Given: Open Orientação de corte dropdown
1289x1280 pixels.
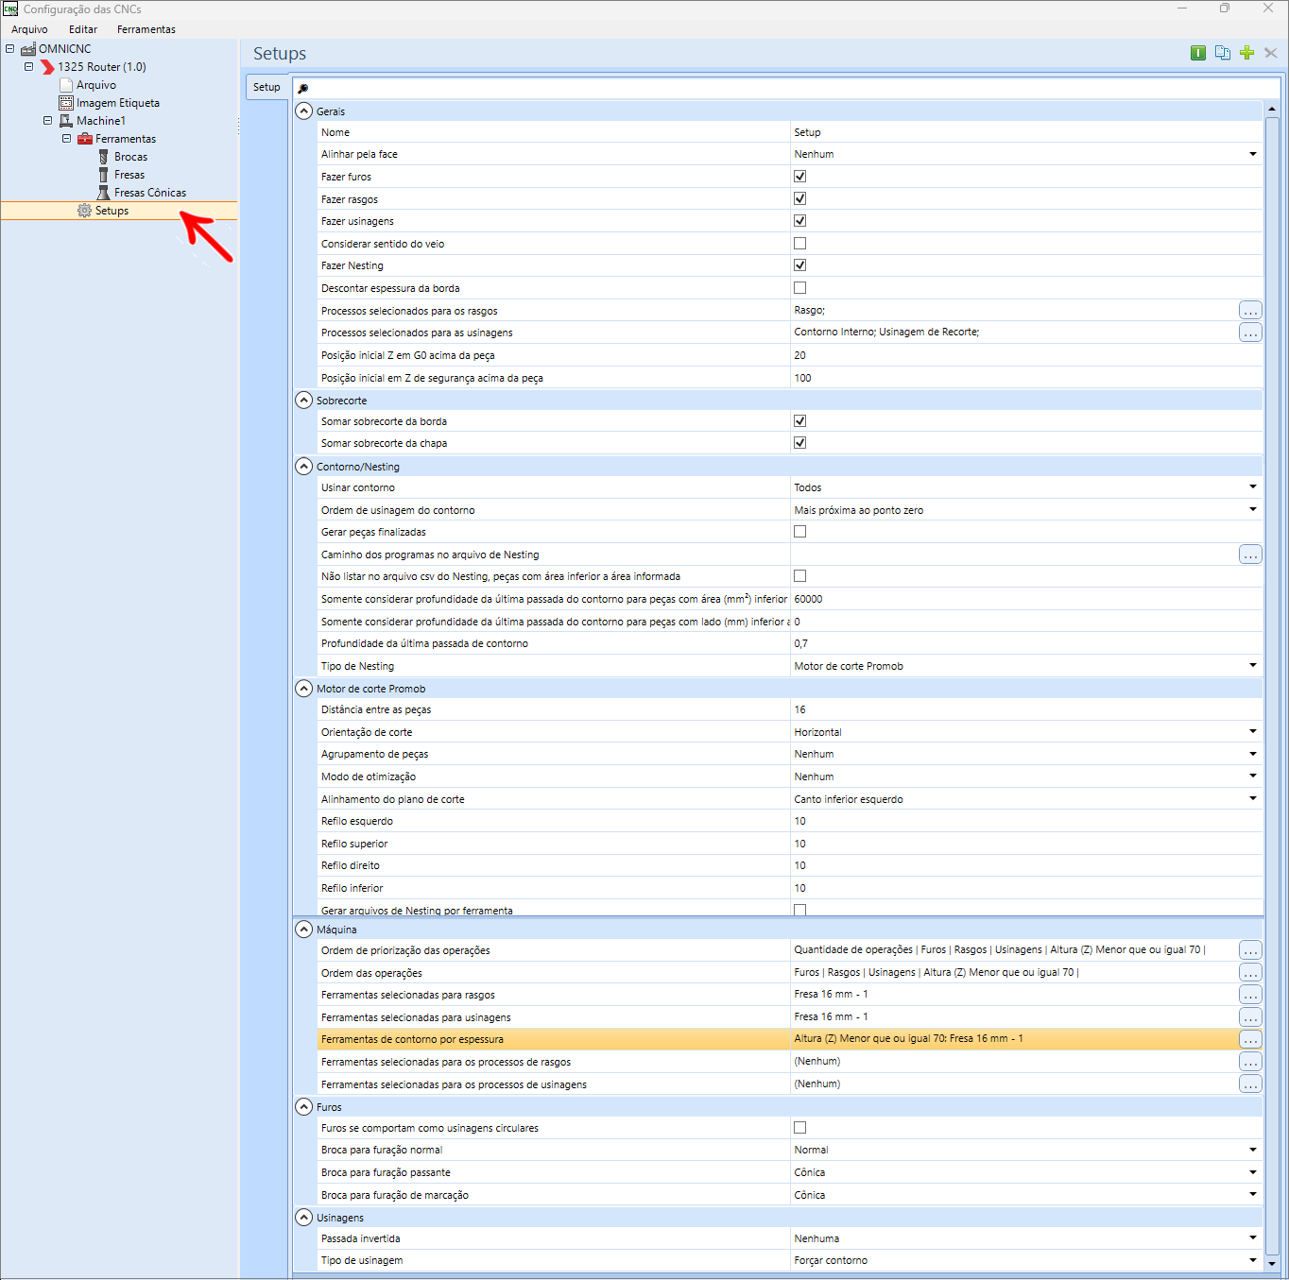Looking at the screenshot, I should (1253, 732).
